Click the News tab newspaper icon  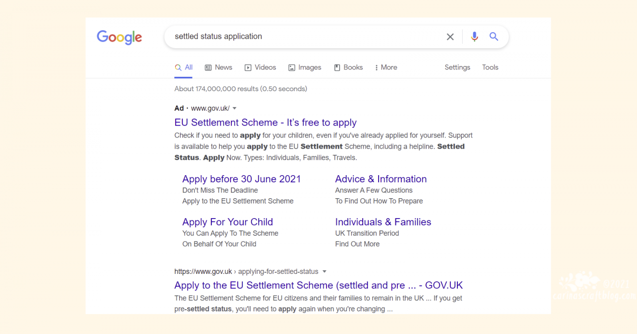click(208, 68)
